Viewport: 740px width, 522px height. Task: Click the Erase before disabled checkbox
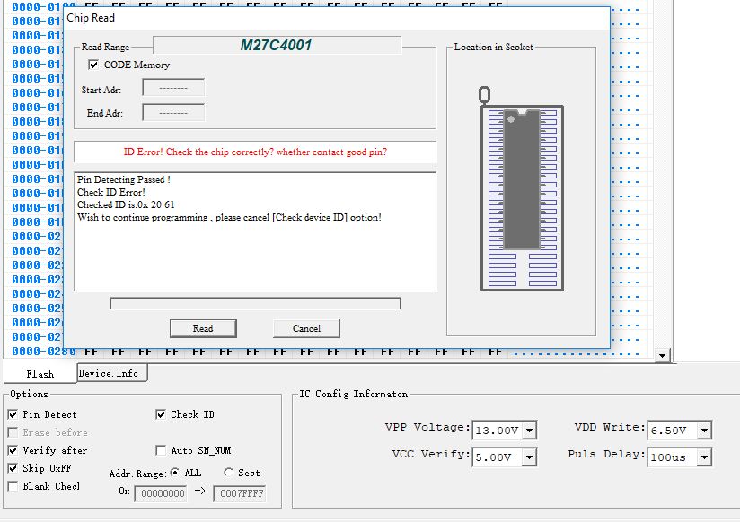point(13,432)
